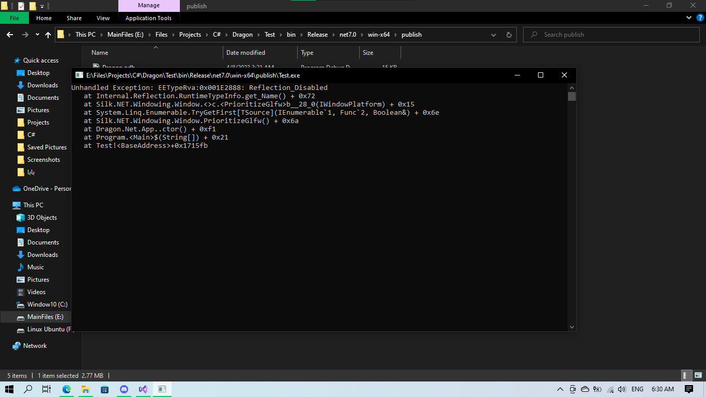
Task: Navigate to win-x64 in the breadcrumb
Action: (x=379, y=35)
